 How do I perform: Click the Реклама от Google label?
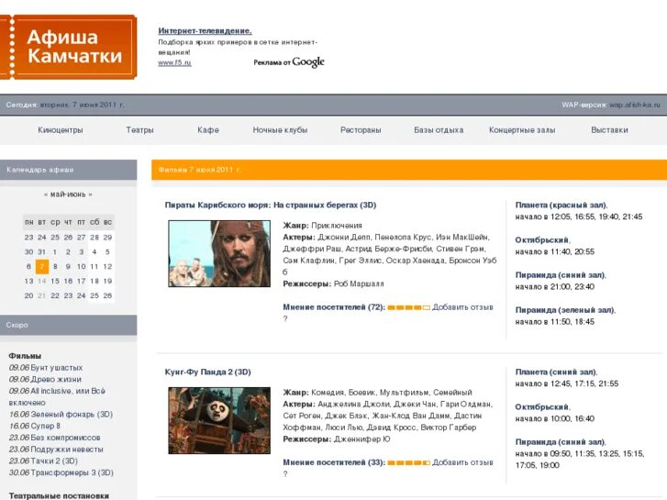289,62
